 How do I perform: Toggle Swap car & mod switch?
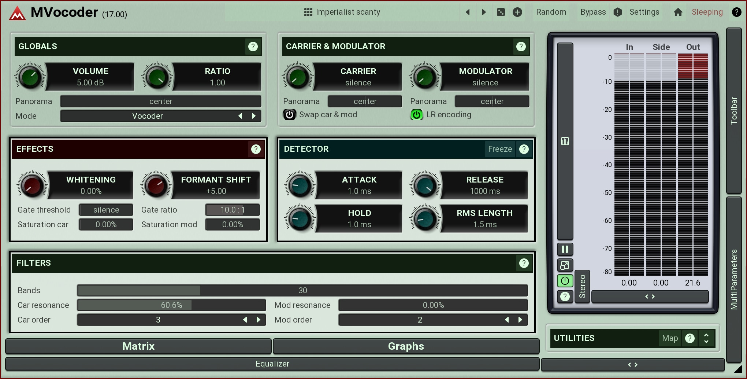click(x=289, y=115)
